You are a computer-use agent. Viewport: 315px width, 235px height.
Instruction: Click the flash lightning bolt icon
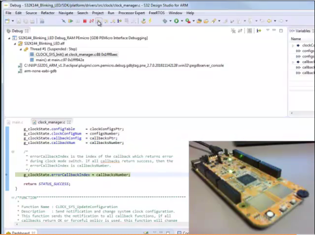pos(150,21)
